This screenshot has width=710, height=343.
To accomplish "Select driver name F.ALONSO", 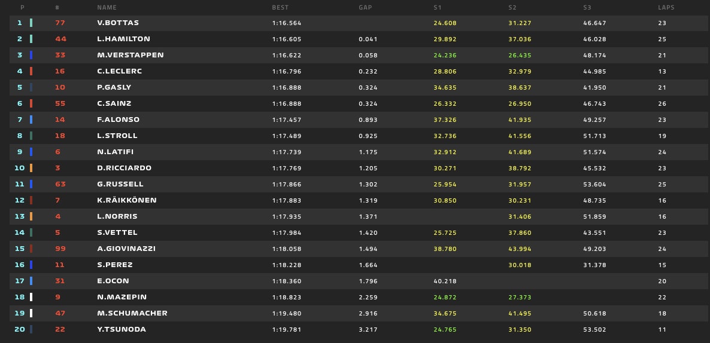I will tap(118, 120).
